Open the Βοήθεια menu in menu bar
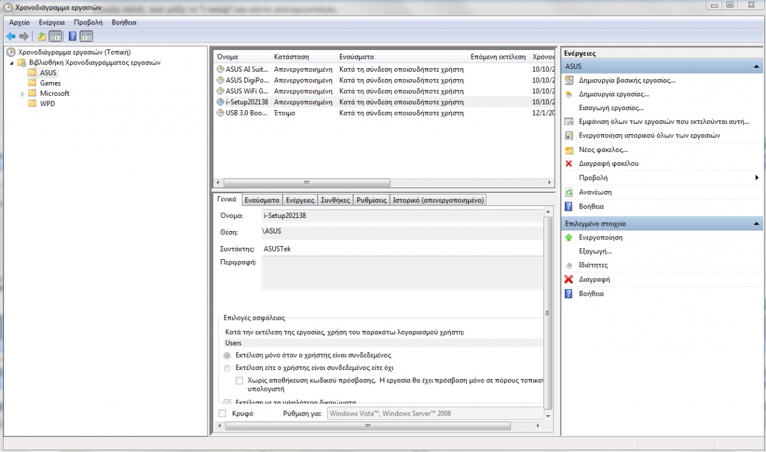 (124, 22)
